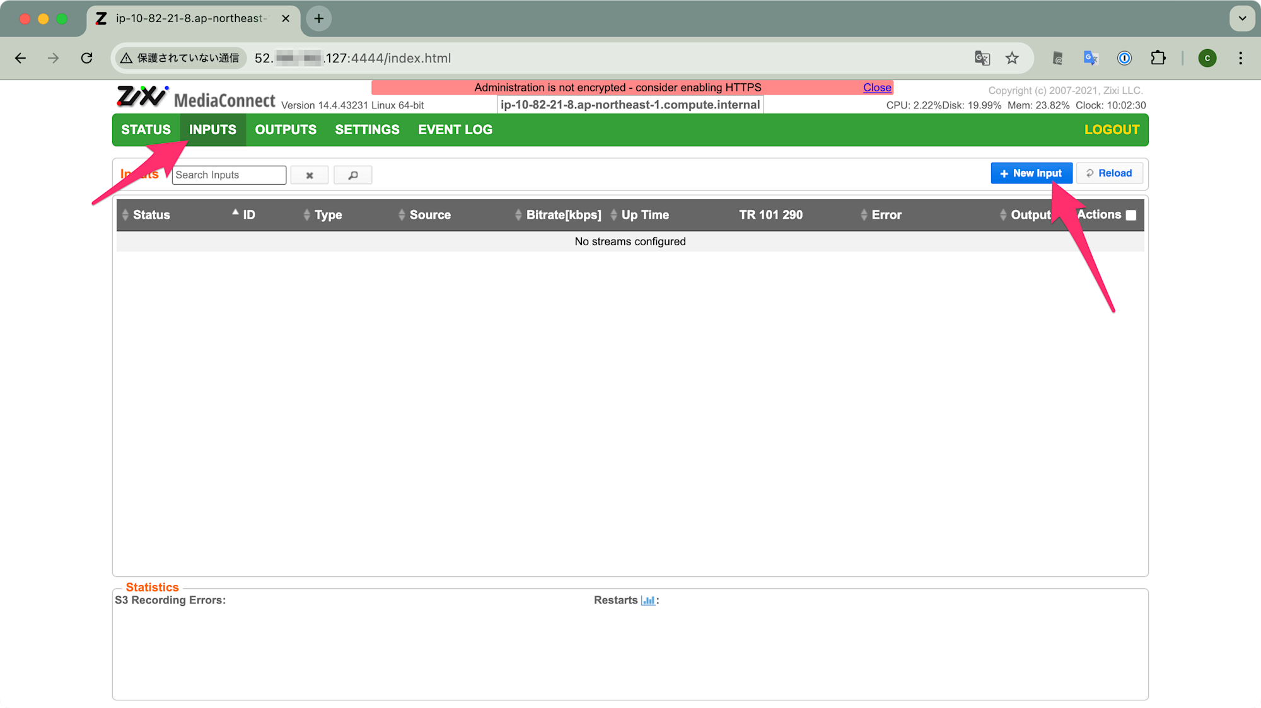The image size is (1261, 708).
Task: Sort table by Bitrate[kbps] column
Action: coord(563,215)
